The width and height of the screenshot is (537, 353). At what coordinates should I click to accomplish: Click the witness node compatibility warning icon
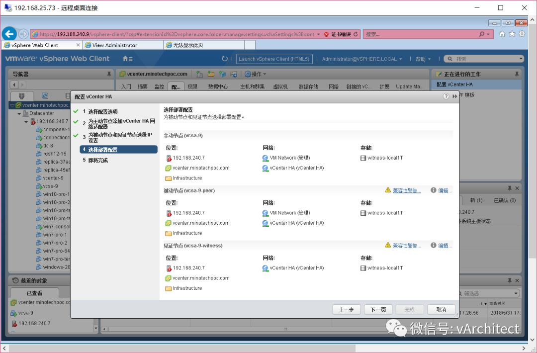point(388,245)
